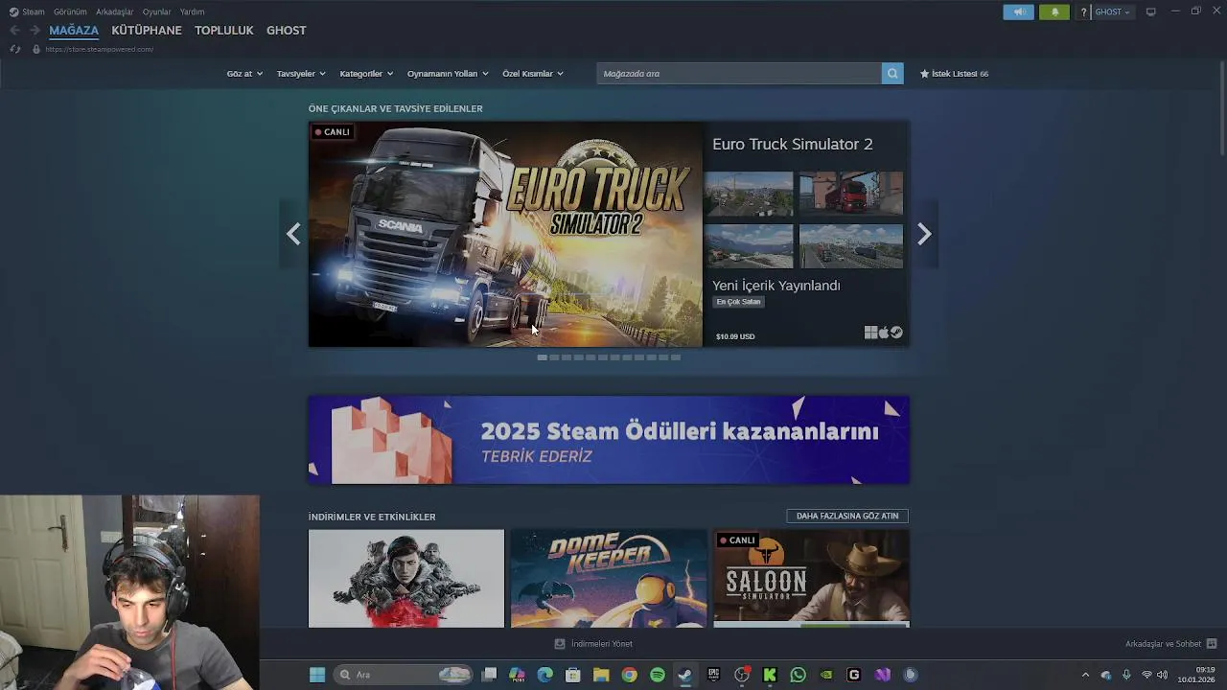Expand the Kategoriler dropdown
Image resolution: width=1227 pixels, height=690 pixels.
(366, 74)
